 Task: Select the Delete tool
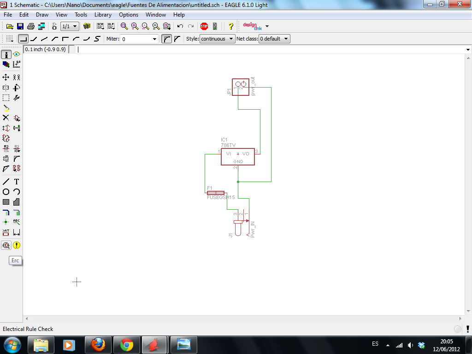click(x=6, y=118)
